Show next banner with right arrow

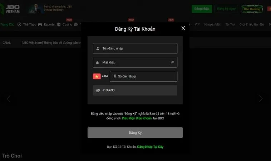(x=261, y=99)
